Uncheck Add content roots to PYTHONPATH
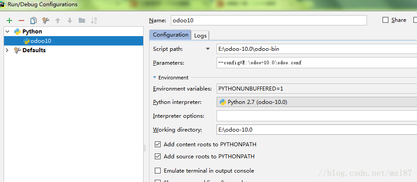The width and height of the screenshot is (417, 182). (157, 145)
